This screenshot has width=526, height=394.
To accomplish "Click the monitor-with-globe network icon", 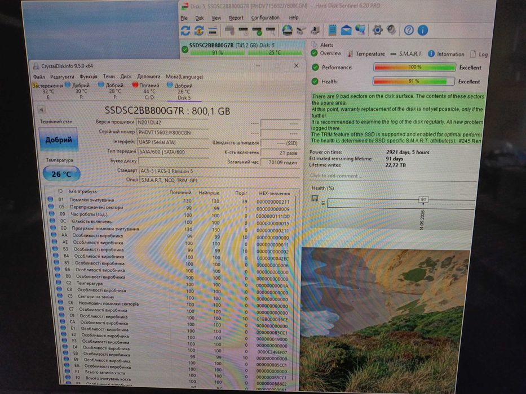I will coord(360,30).
